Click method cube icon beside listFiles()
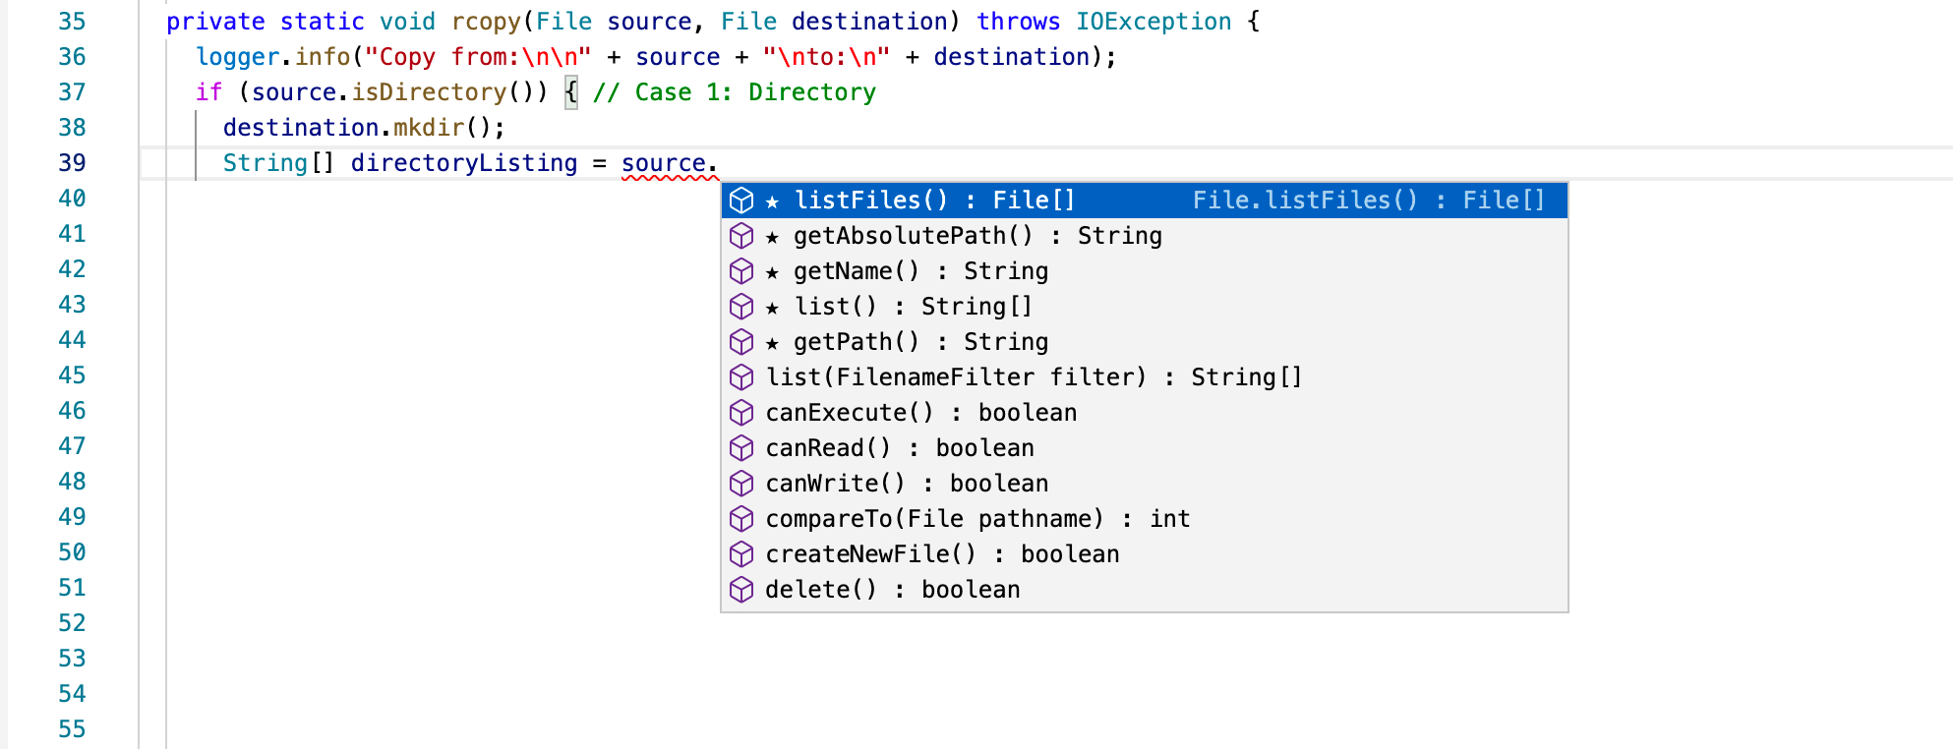The height and width of the screenshot is (749, 1953). click(741, 201)
